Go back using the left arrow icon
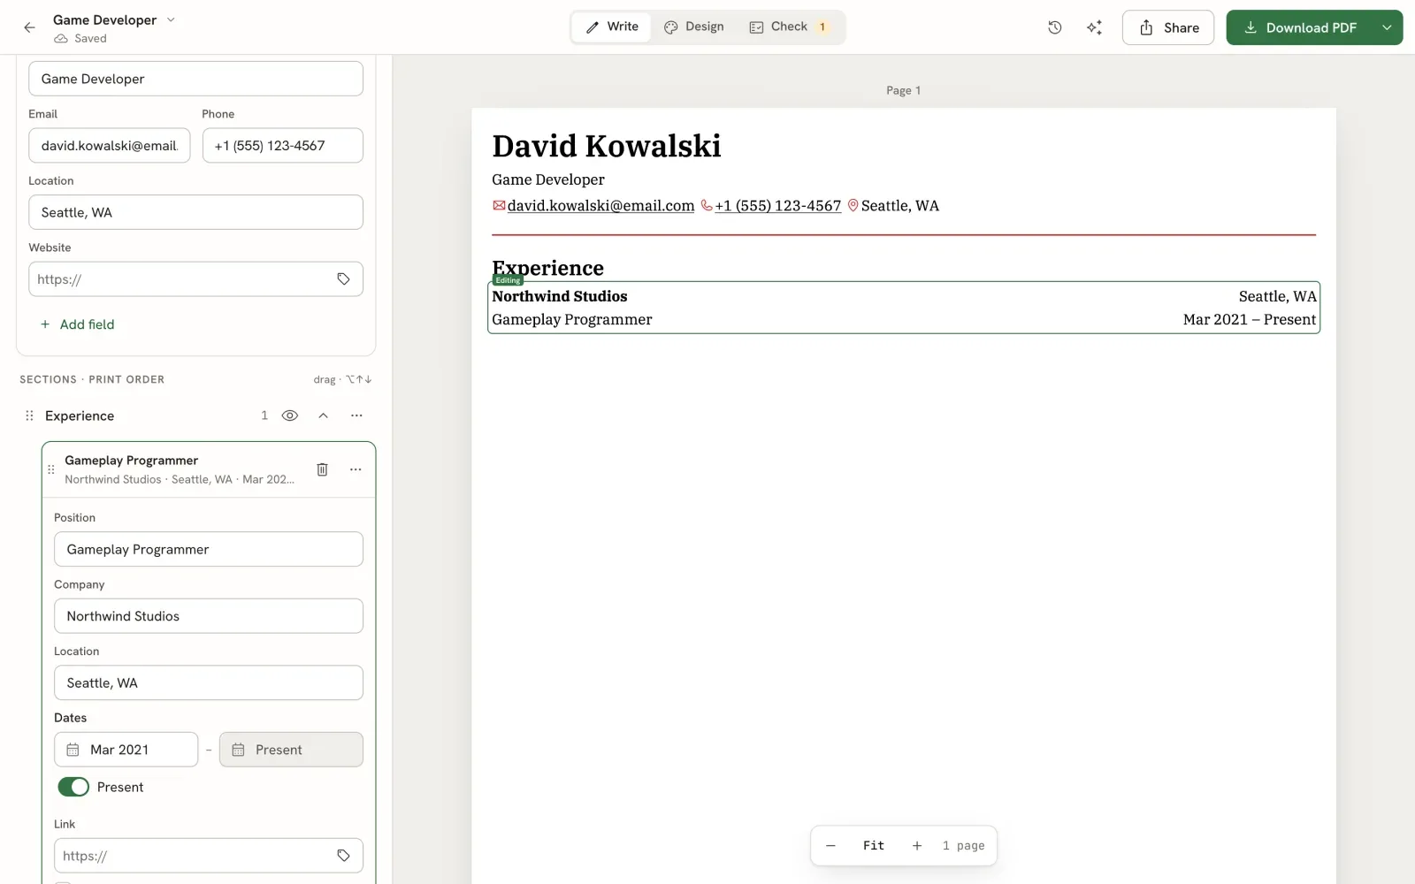1415x884 pixels. [29, 27]
